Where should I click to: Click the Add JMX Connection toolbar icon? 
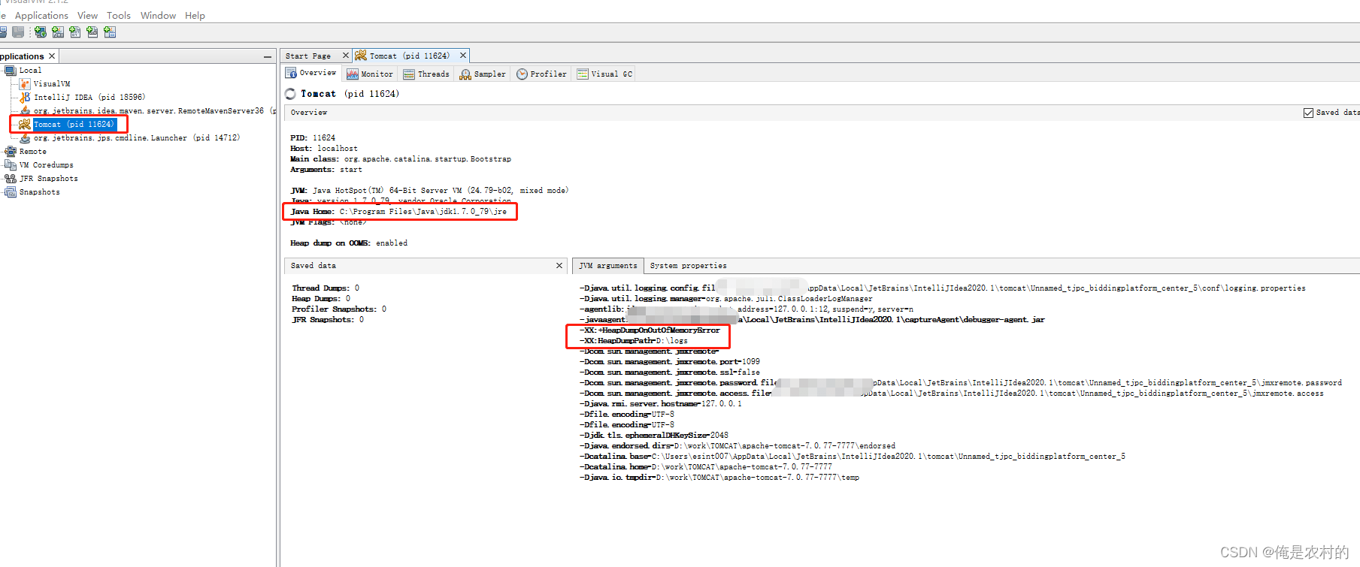pyautogui.click(x=58, y=32)
